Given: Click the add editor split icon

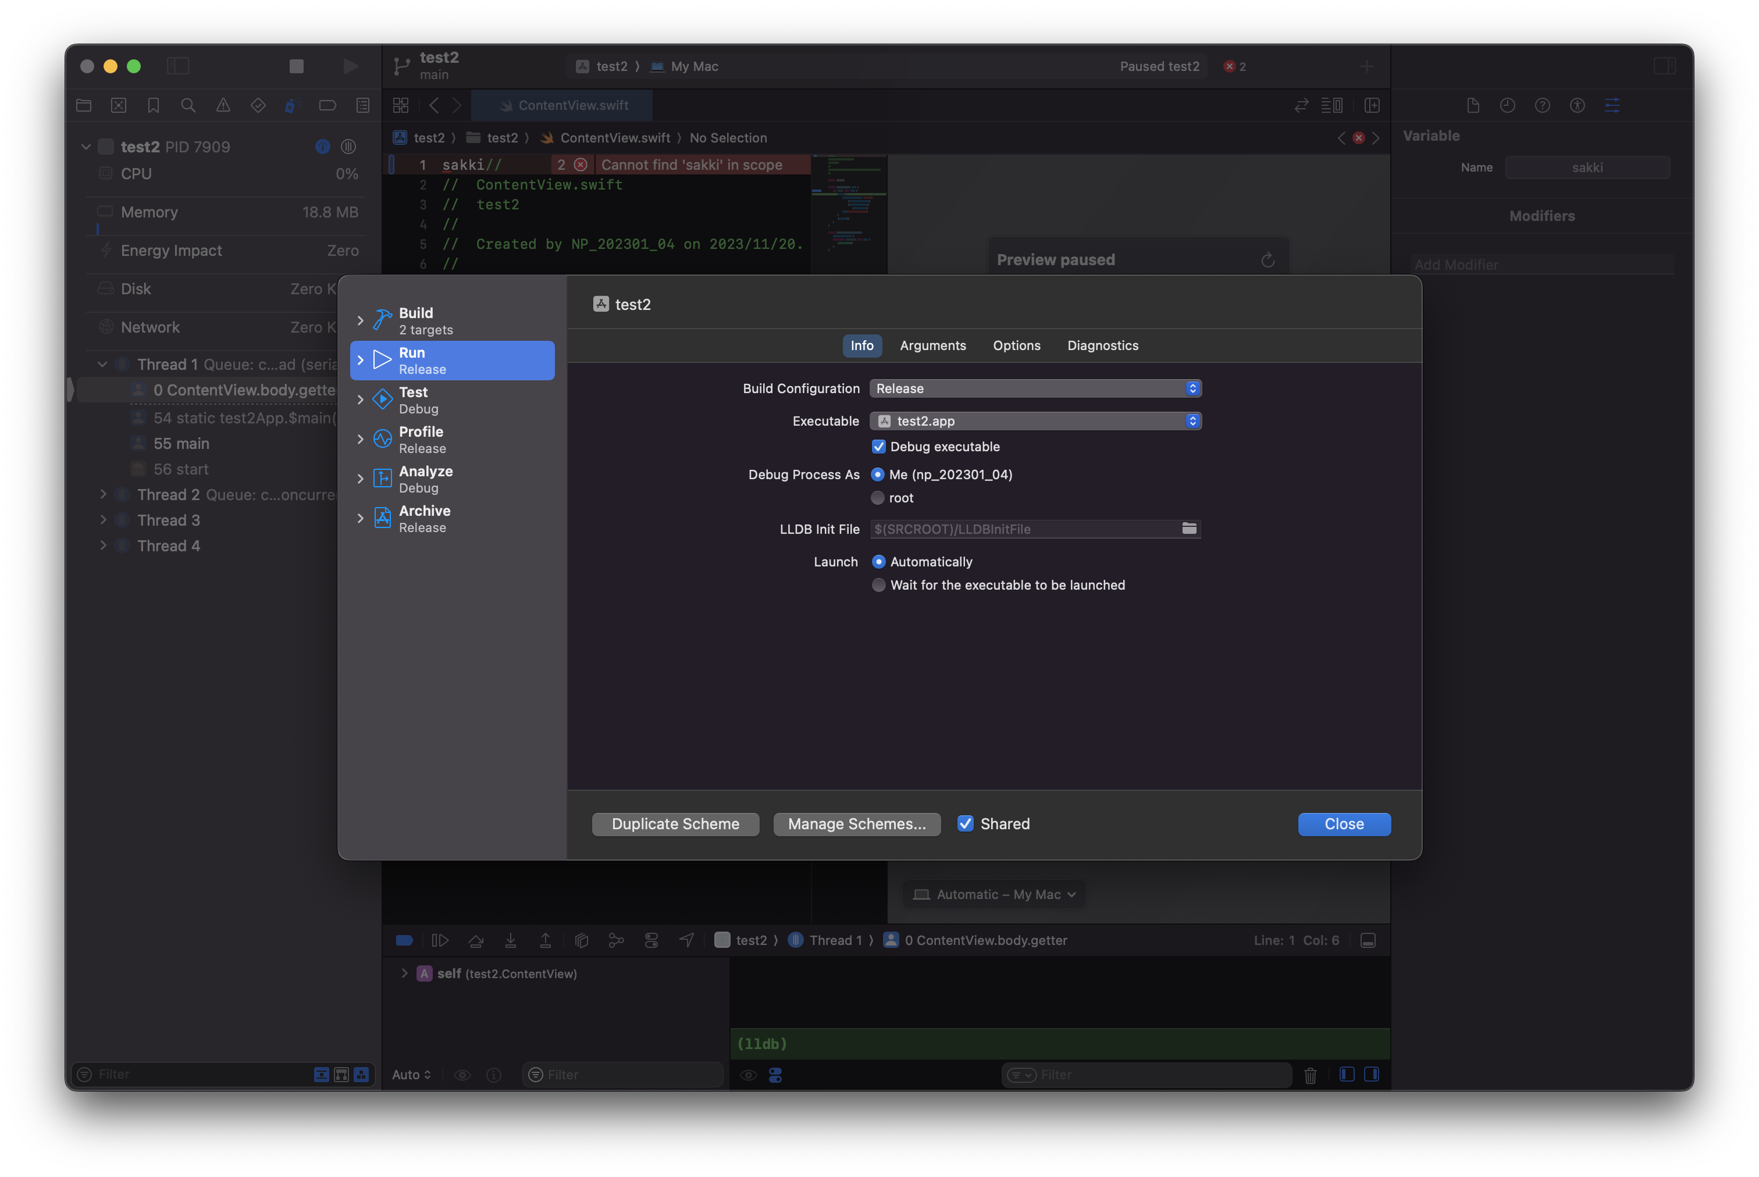Looking at the screenshot, I should point(1372,106).
